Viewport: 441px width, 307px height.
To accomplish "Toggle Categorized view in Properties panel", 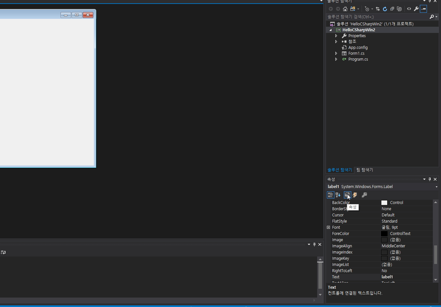I will coord(331,195).
